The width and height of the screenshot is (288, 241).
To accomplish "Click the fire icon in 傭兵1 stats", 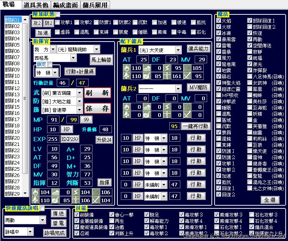I will pyautogui.click(x=126, y=68).
